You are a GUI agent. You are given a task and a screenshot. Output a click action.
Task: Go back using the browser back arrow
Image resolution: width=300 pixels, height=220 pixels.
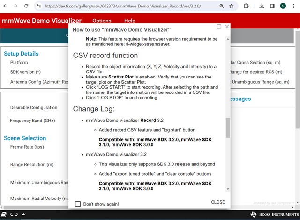coord(5,6)
